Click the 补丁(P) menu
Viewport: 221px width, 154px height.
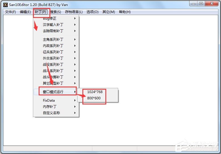tap(40, 12)
